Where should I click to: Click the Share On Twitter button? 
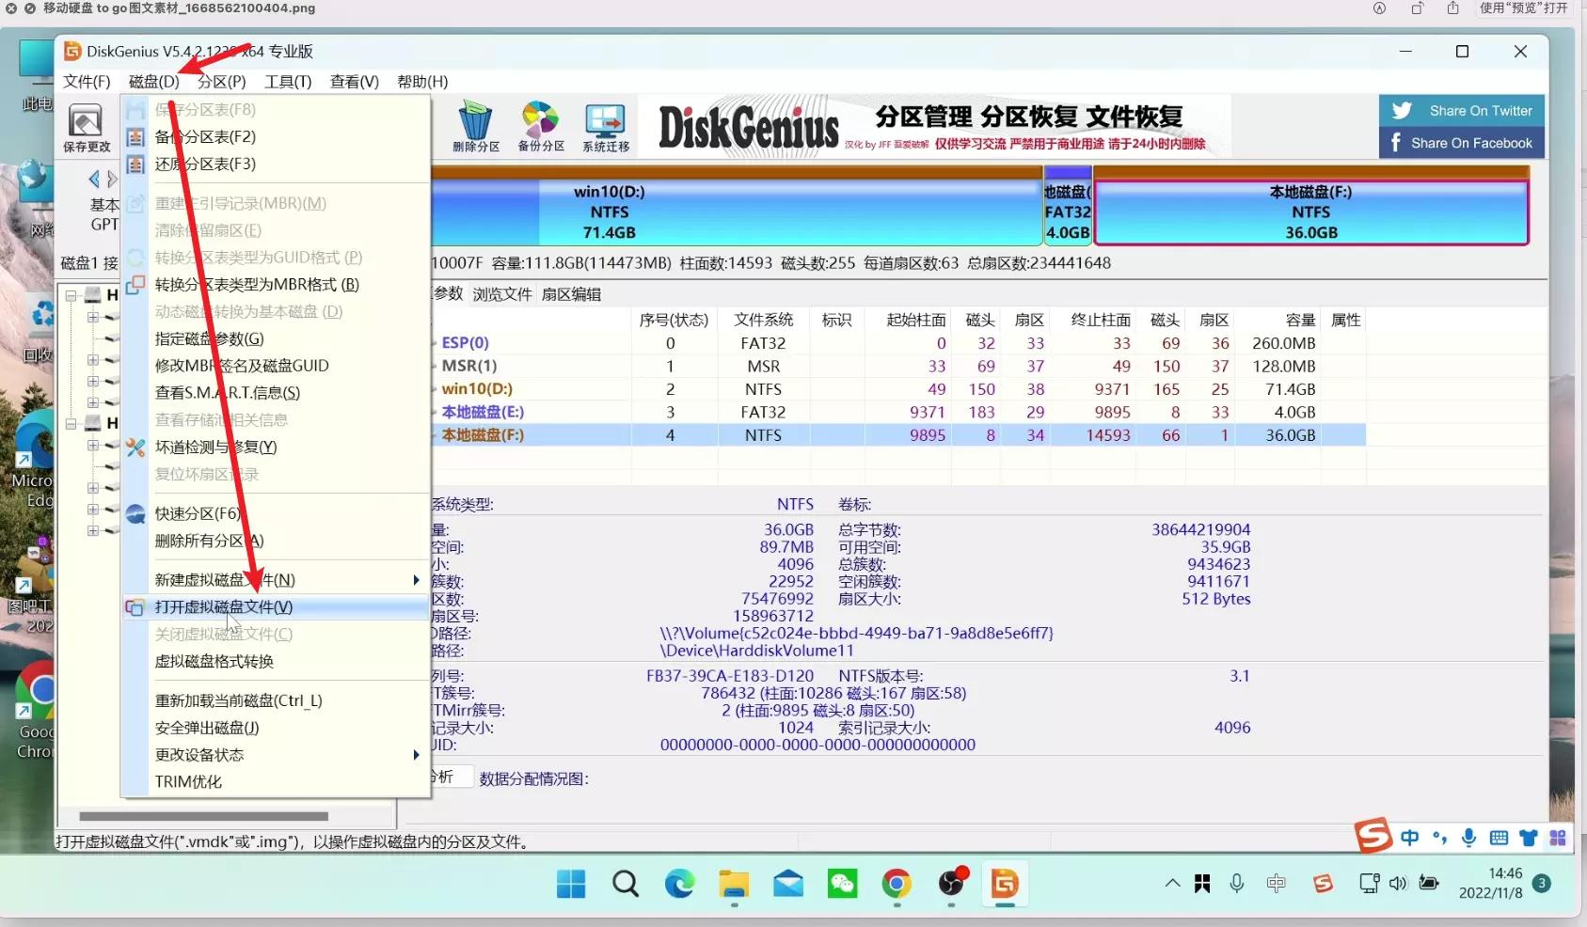click(x=1461, y=110)
